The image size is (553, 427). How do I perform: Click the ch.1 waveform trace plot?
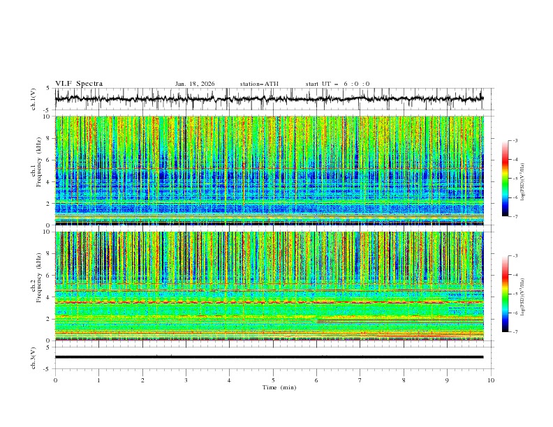pyautogui.click(x=269, y=99)
